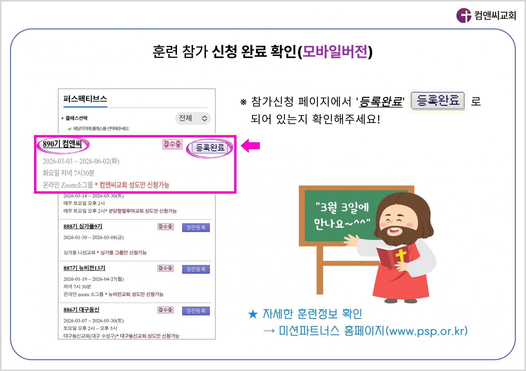Image resolution: width=526 pixels, height=371 pixels.
Task: Open the 미션파트너스 홈페이지(www.psp.or.kr) link
Action: click(x=373, y=331)
